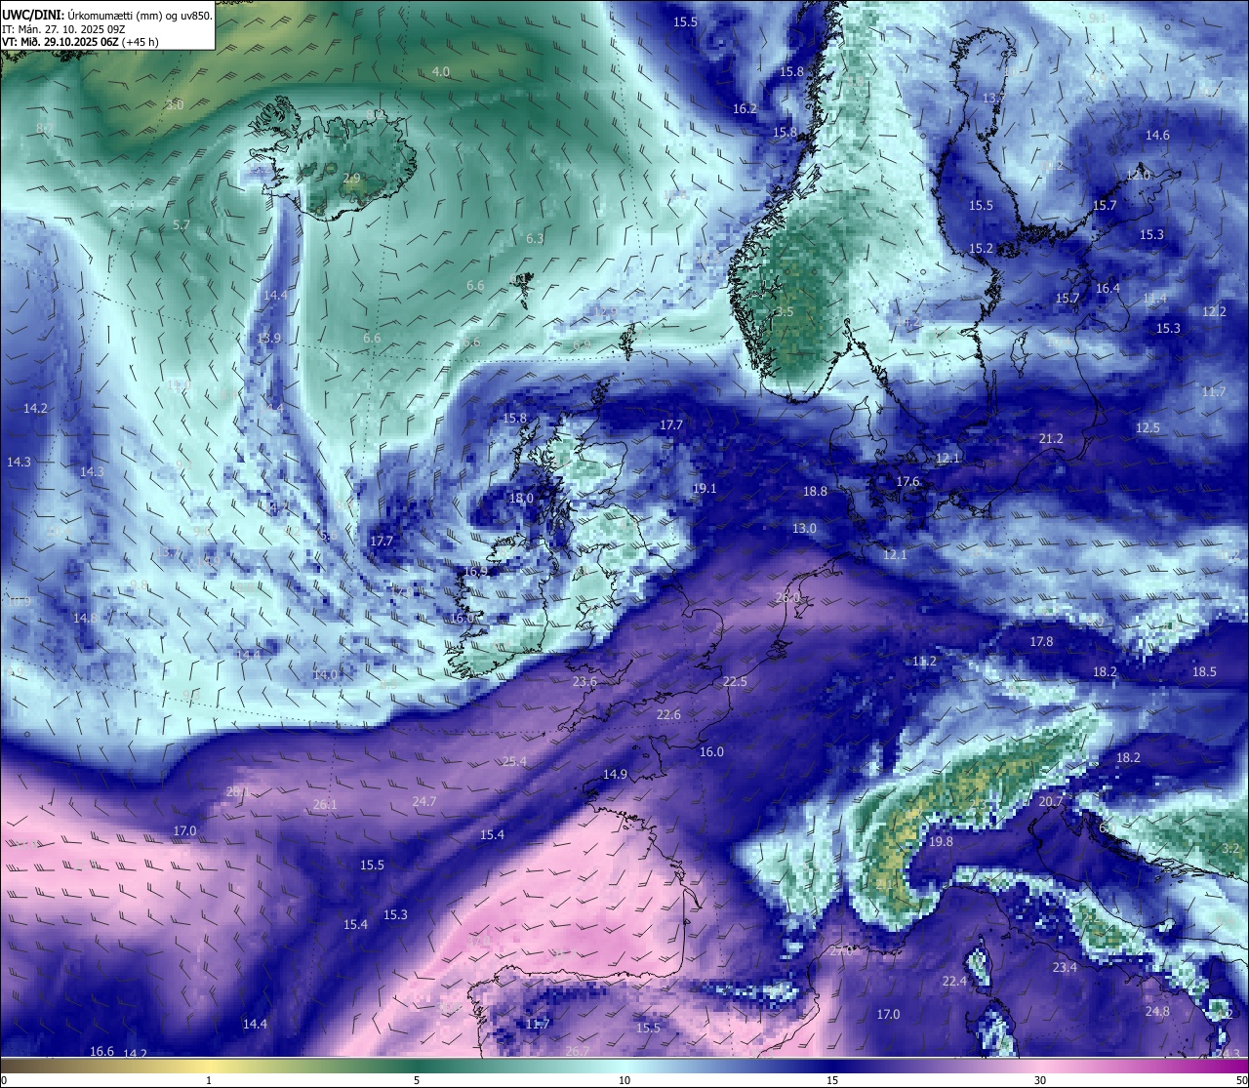
Task: Click the '17.6' value near Denmark
Action: coord(907,482)
